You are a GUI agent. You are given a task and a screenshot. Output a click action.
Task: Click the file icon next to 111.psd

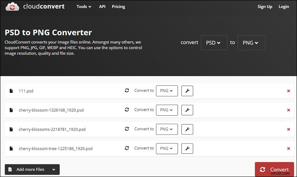pyautogui.click(x=11, y=91)
